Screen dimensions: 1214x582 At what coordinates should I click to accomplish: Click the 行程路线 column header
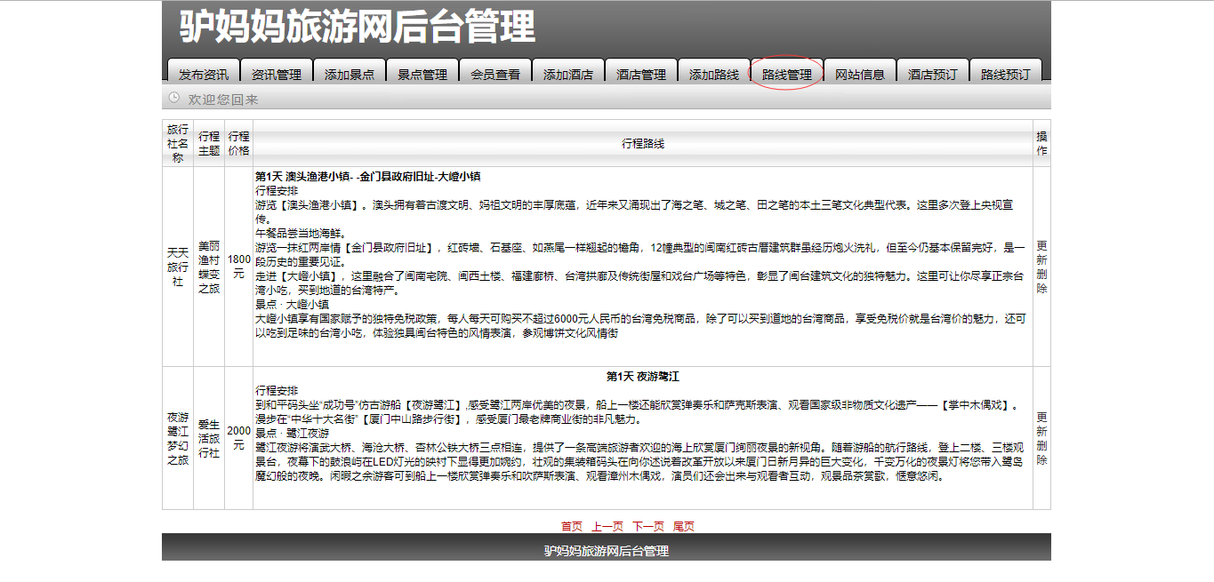click(643, 143)
